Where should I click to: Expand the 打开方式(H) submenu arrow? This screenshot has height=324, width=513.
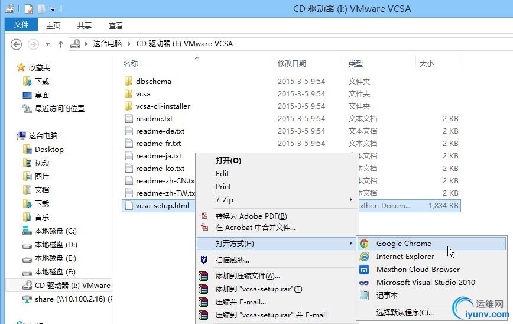pos(350,243)
